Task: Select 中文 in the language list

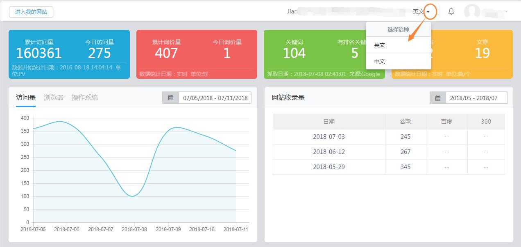Action: coord(380,62)
